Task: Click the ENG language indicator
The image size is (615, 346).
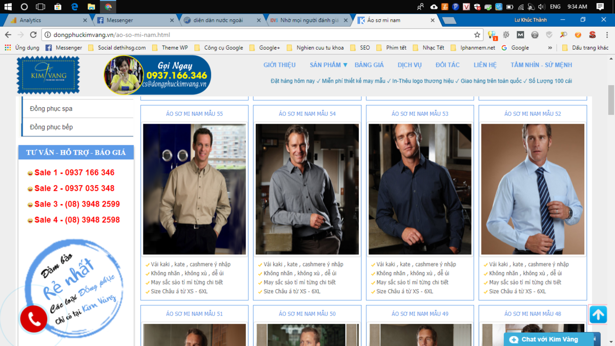Action: [x=555, y=7]
